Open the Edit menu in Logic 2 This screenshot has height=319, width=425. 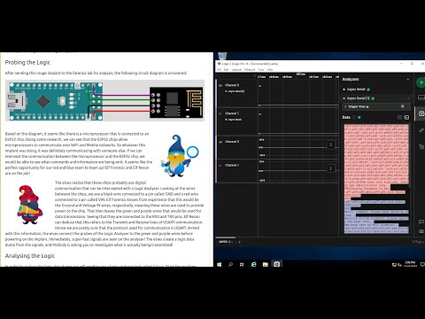tap(226, 70)
